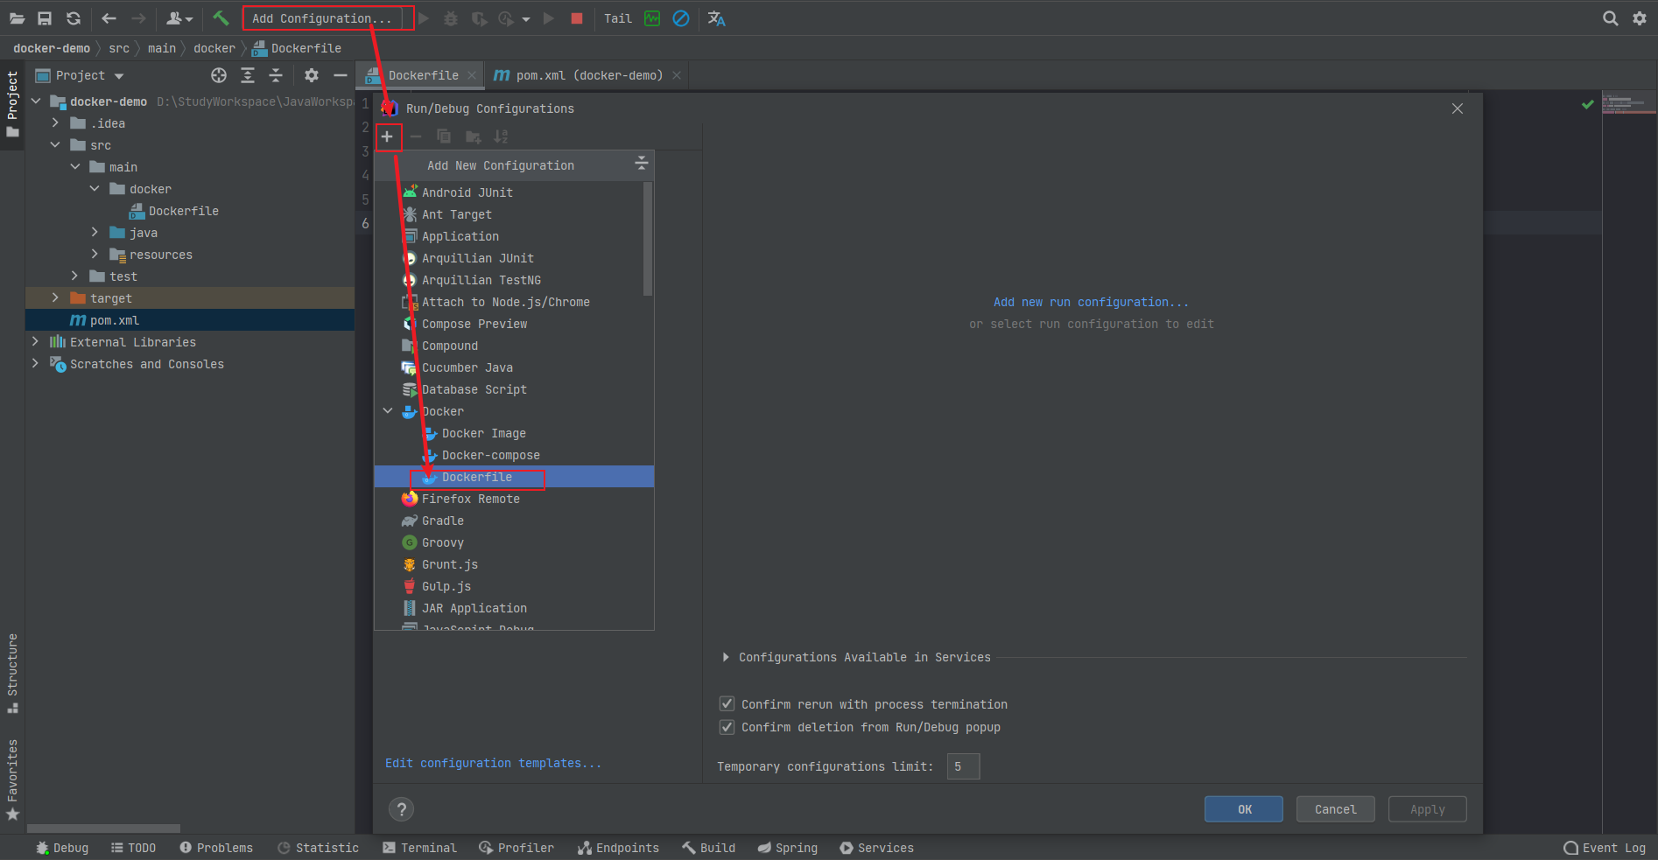Image resolution: width=1658 pixels, height=860 pixels.
Task: Select Application configuration type
Action: (x=515, y=236)
